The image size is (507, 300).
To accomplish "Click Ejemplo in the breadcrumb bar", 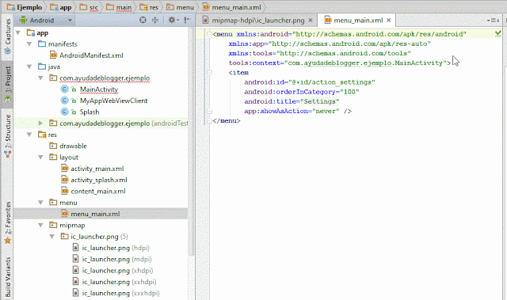I will [25, 7].
